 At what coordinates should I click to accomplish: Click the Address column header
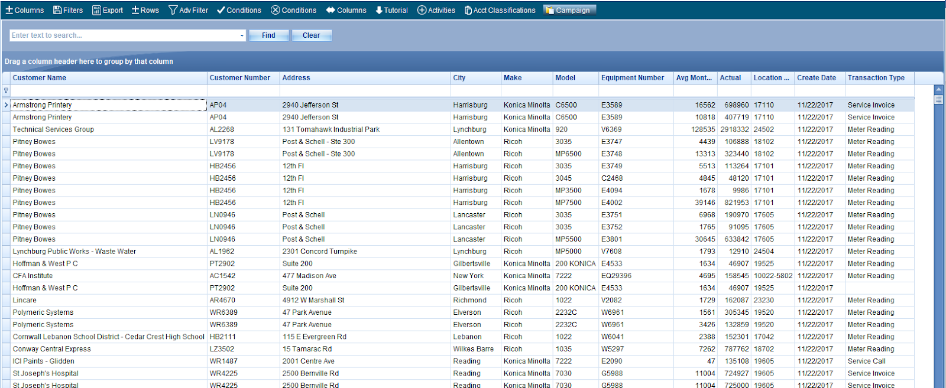click(x=365, y=78)
